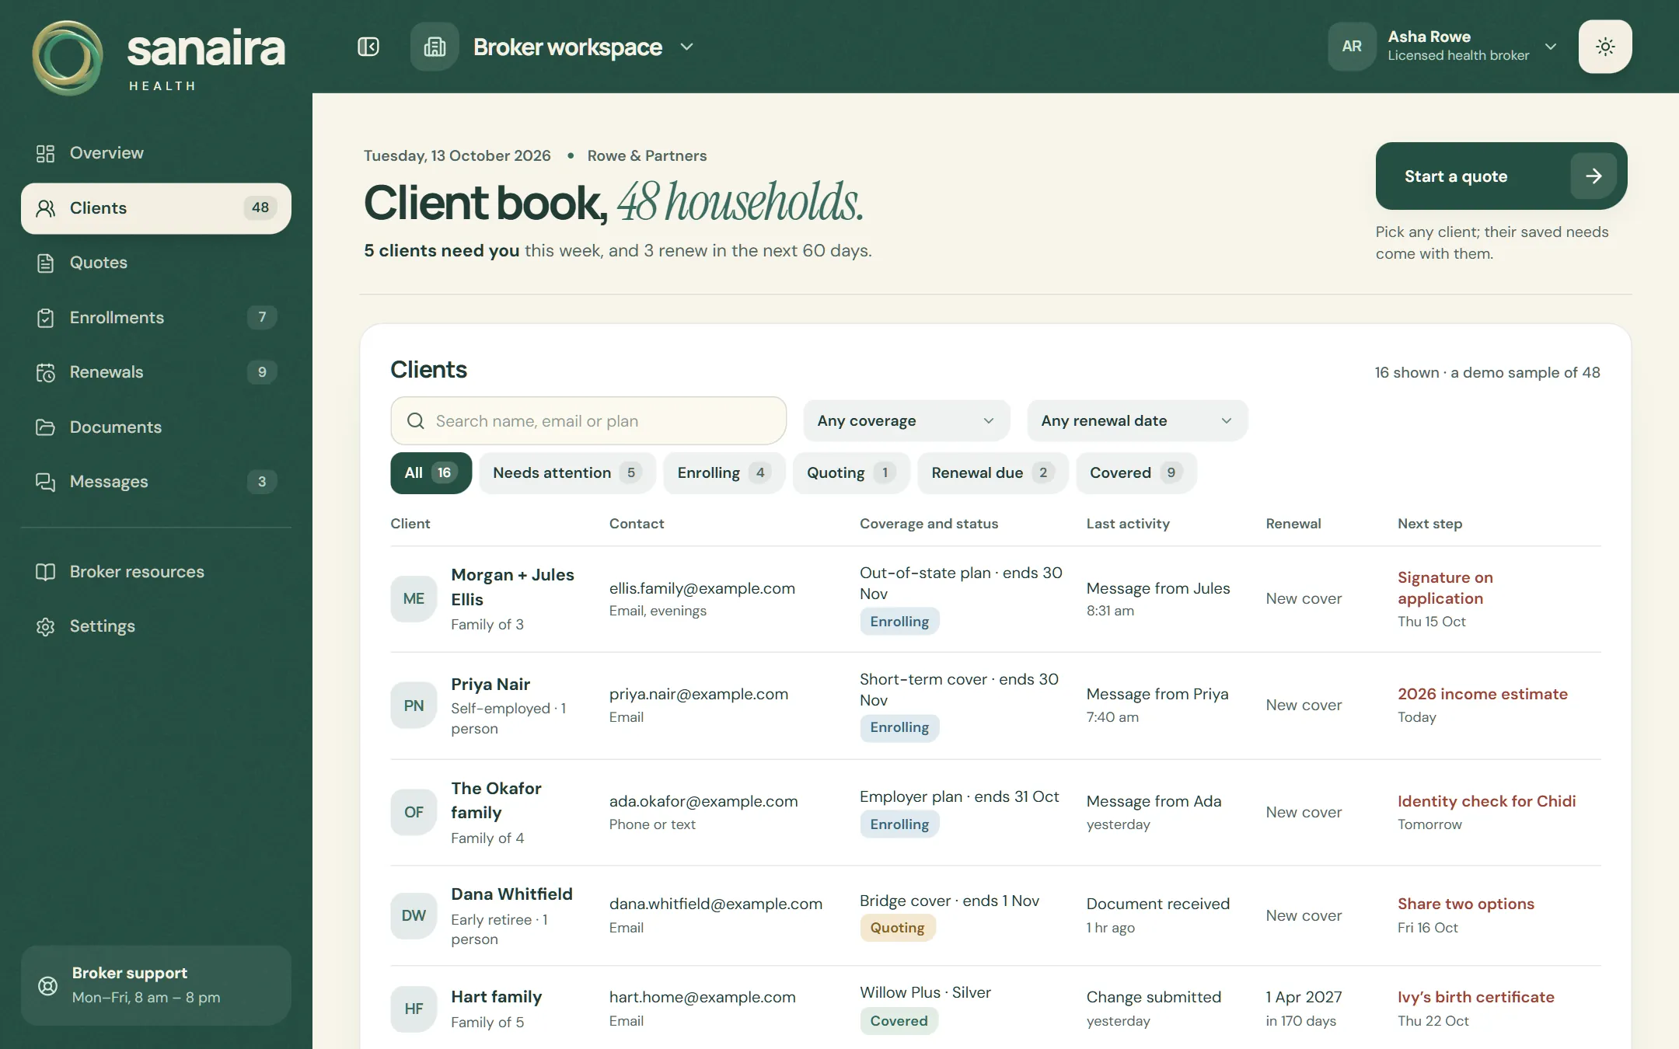Viewport: 1679px width, 1049px height.
Task: Click the Broker workspace building icon
Action: 435,47
